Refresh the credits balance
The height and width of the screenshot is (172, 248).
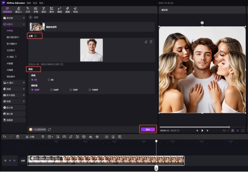click(x=50, y=129)
